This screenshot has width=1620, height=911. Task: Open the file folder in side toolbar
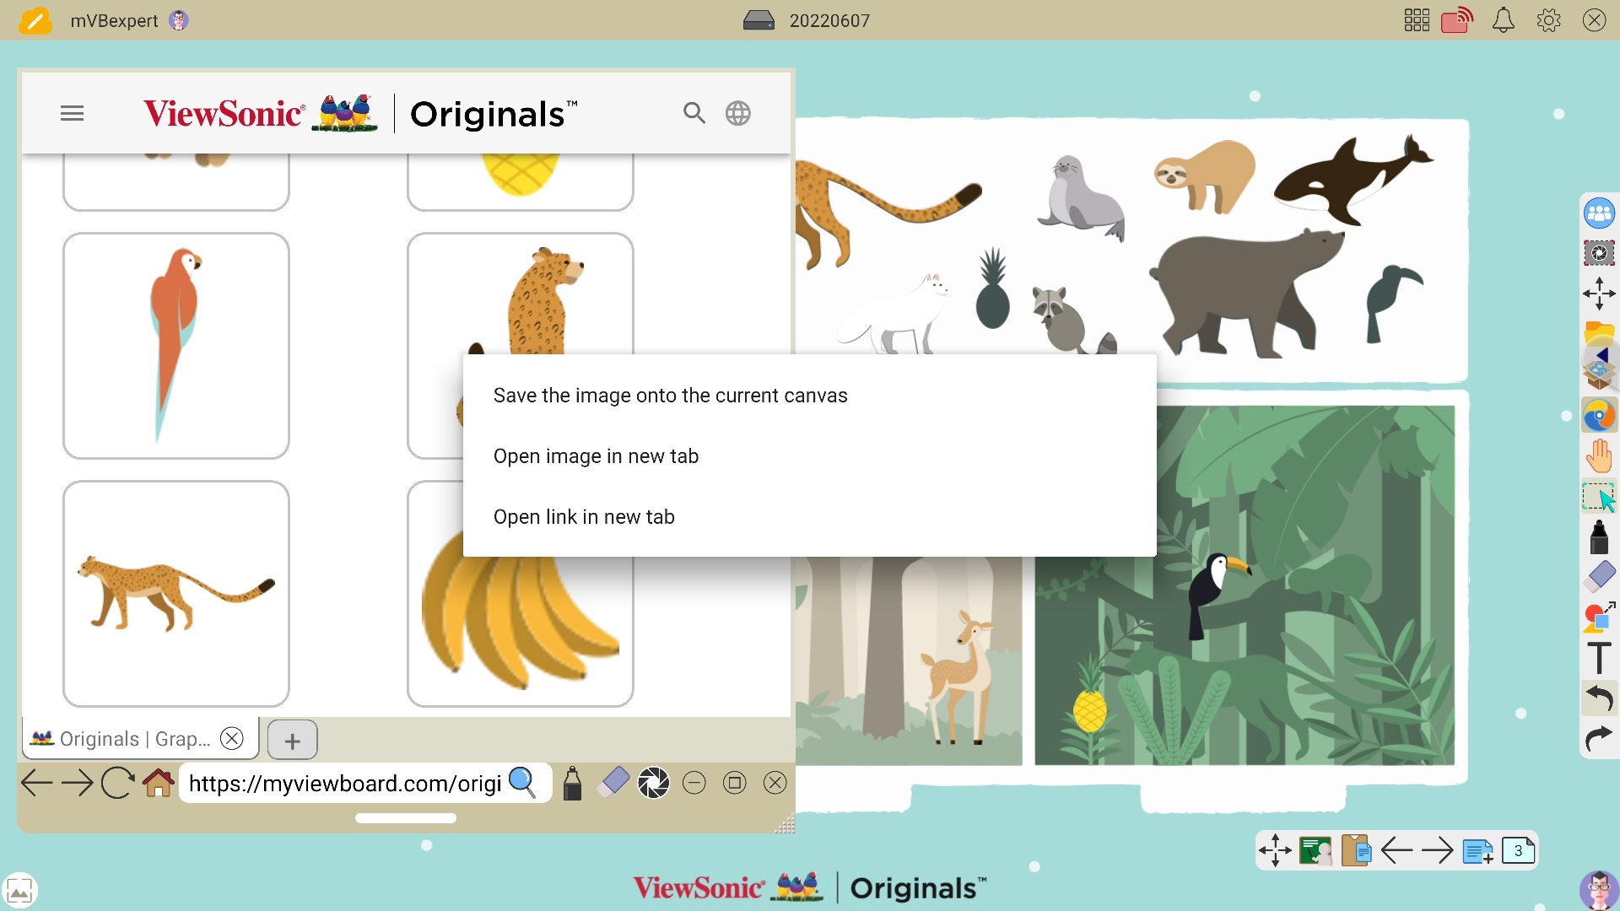click(1599, 332)
